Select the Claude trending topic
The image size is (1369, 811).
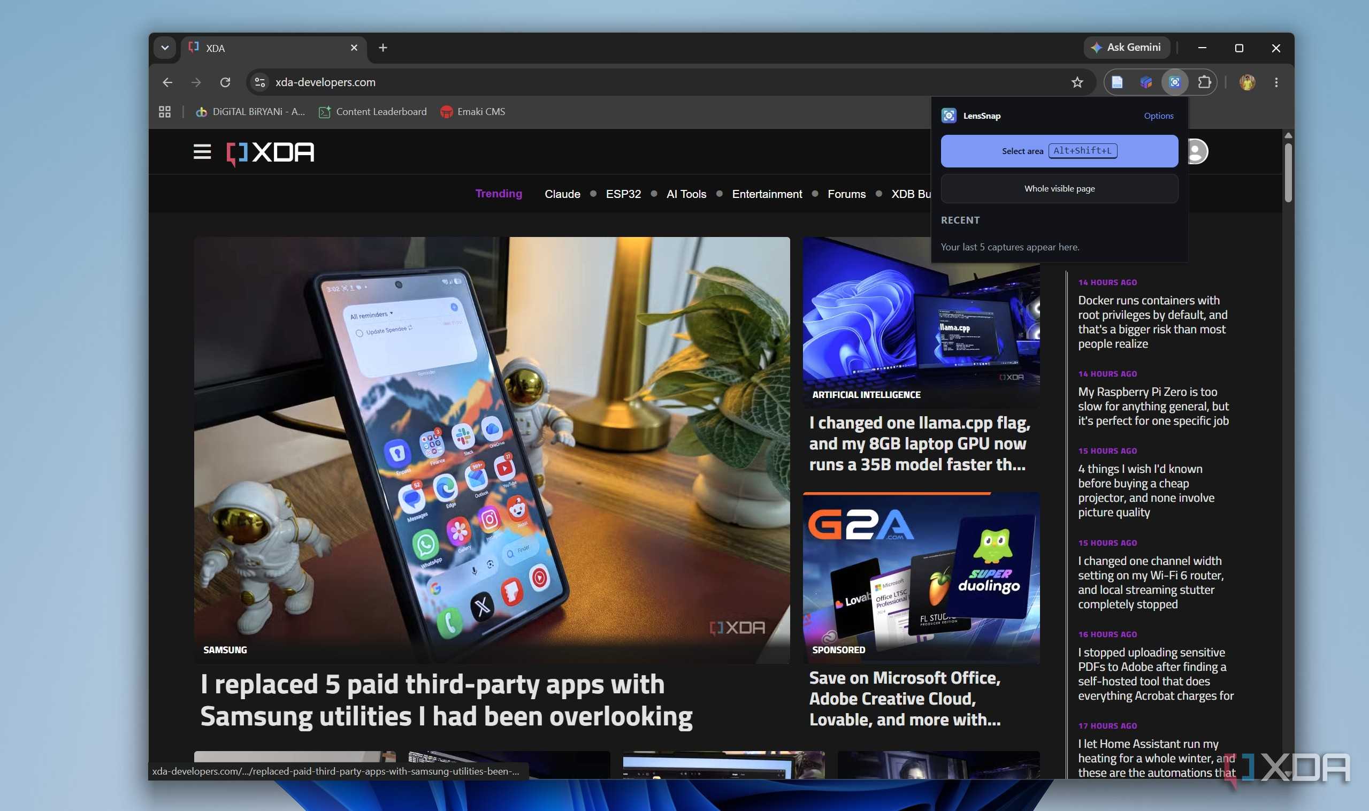[x=562, y=194]
